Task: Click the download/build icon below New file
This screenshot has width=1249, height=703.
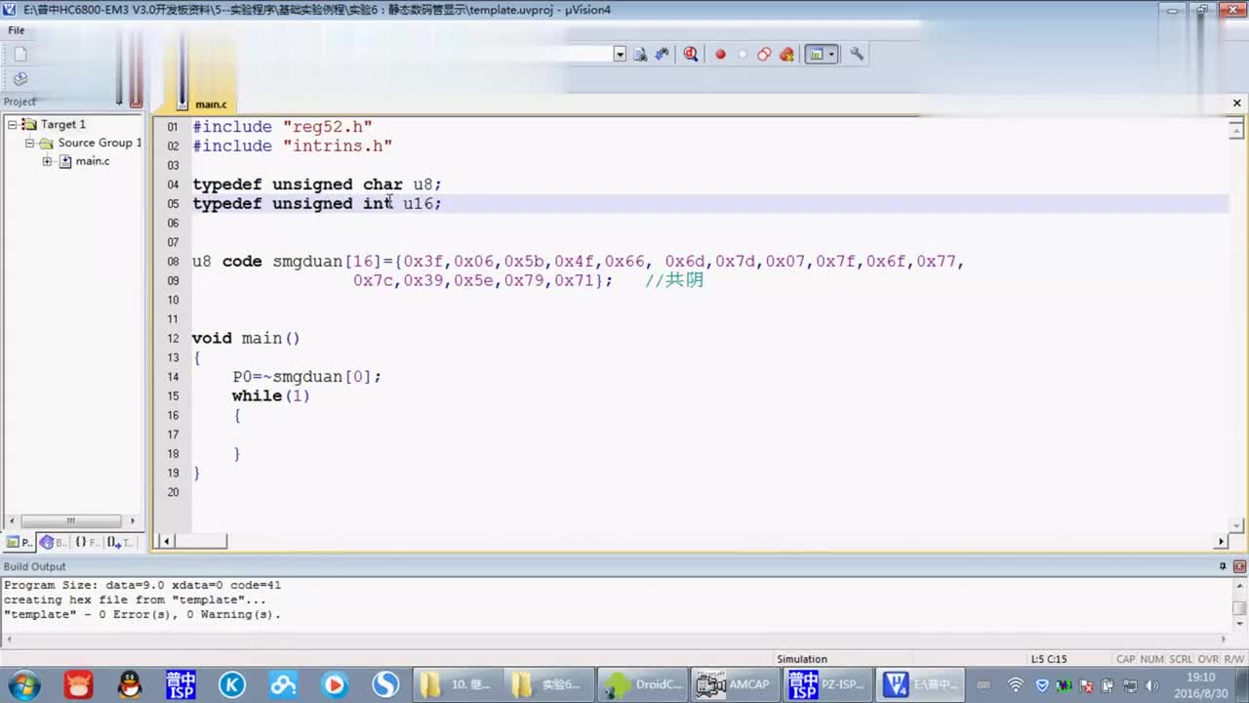Action: pyautogui.click(x=20, y=79)
